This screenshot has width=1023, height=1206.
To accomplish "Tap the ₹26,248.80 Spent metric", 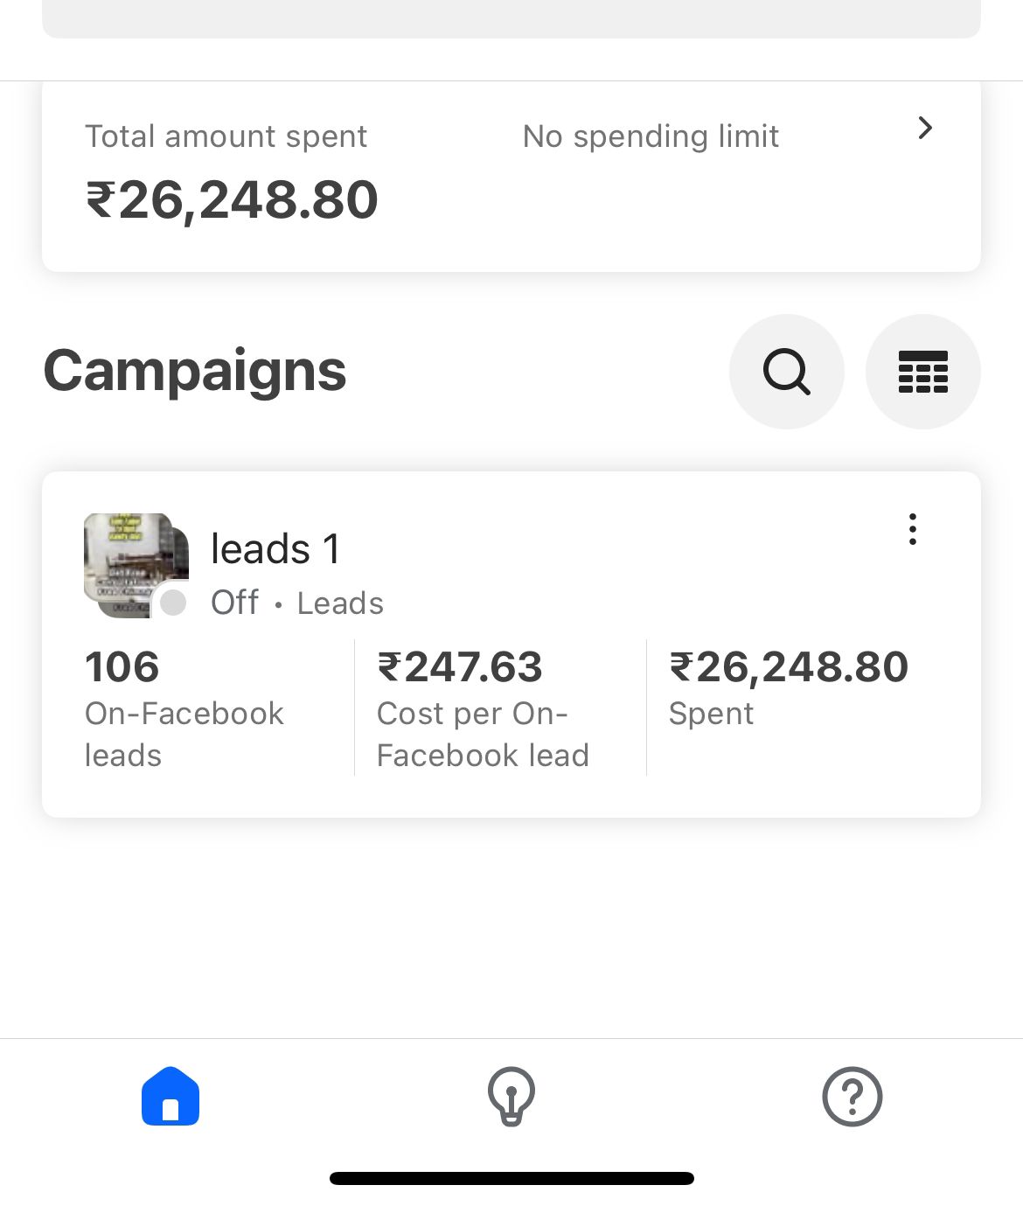I will 789,688.
